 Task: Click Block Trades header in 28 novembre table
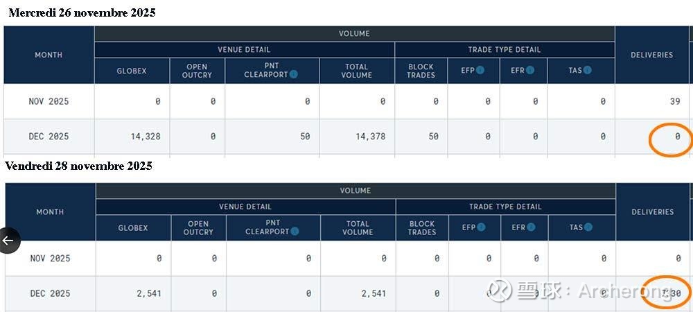pyautogui.click(x=422, y=227)
